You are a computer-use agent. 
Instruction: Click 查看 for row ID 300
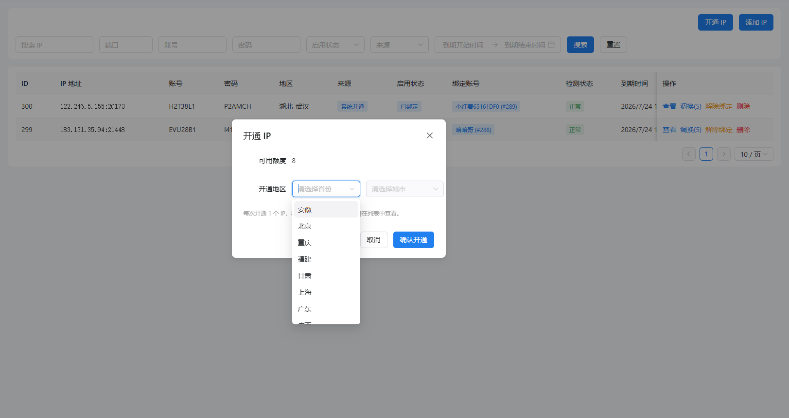click(669, 106)
